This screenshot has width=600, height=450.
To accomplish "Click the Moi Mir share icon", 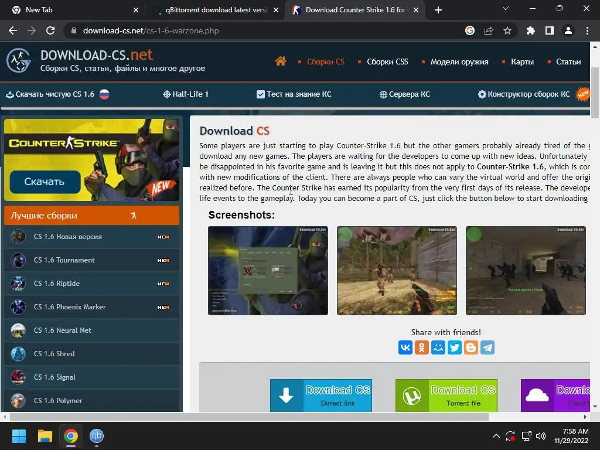I will [438, 347].
